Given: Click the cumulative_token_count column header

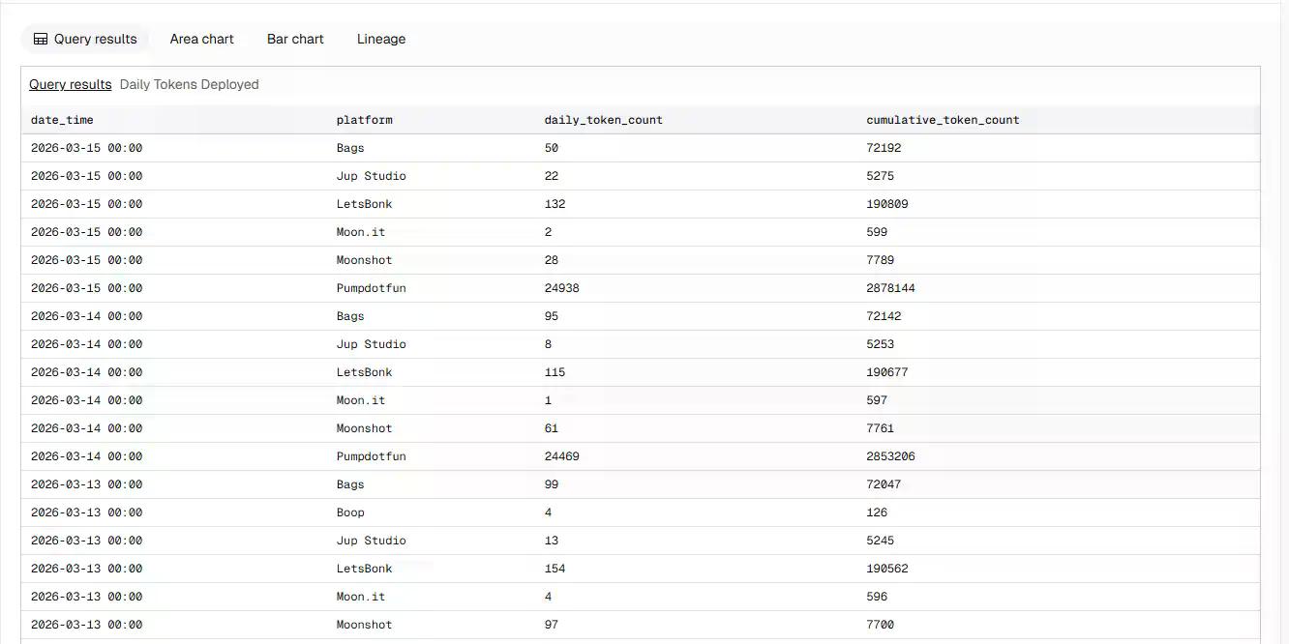Looking at the screenshot, I should point(943,120).
